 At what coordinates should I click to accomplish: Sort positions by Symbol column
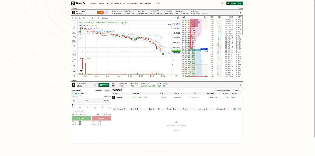116,93
